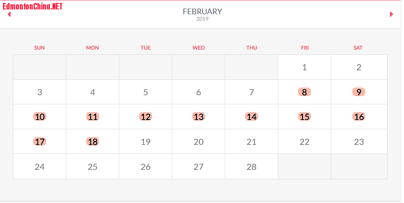Click date 19 in the calendar
Image resolution: width=404 pixels, height=203 pixels.
(x=146, y=142)
